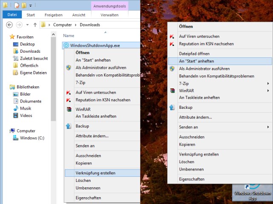Viewport: 273px width, 204px height.
Task: Collapse the Bibliotheken tree node
Action: click(6, 87)
